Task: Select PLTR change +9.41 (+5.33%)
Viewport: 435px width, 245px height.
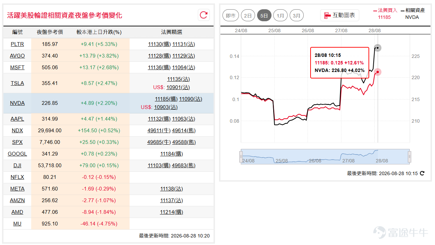Action: [x=99, y=44]
